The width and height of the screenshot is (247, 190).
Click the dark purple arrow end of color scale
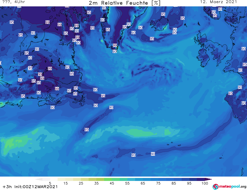pos(209,179)
